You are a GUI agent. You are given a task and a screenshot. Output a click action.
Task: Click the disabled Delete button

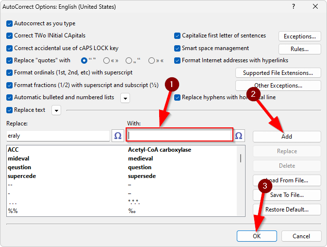coord(287,166)
